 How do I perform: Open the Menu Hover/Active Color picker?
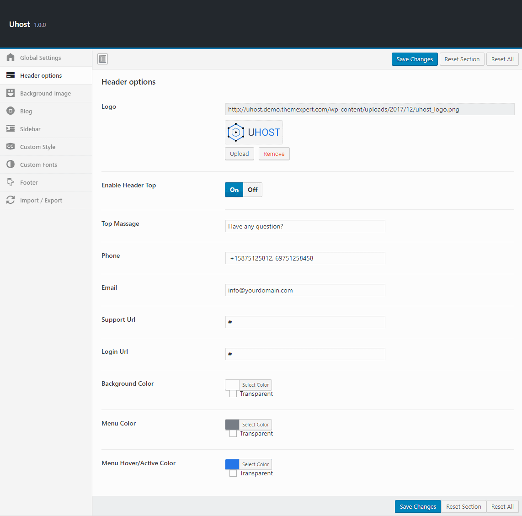pos(255,464)
